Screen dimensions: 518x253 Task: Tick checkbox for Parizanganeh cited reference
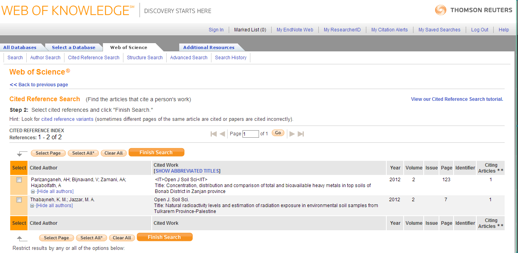coord(19,180)
